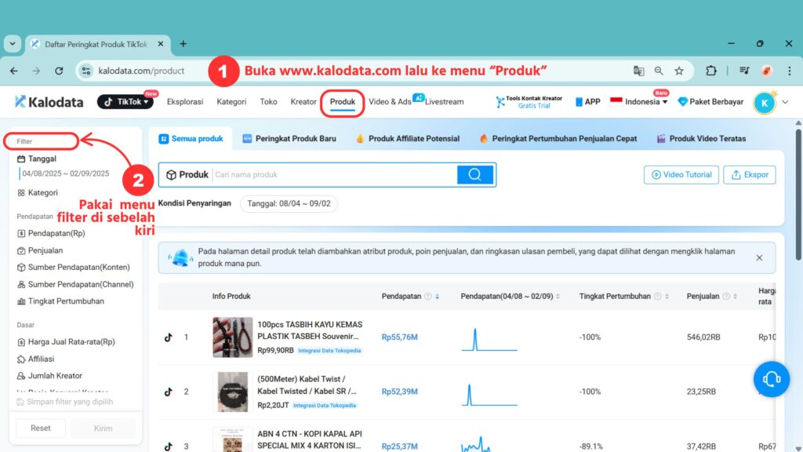Show the Pendapatan column help tooltip icon

[x=428, y=296]
